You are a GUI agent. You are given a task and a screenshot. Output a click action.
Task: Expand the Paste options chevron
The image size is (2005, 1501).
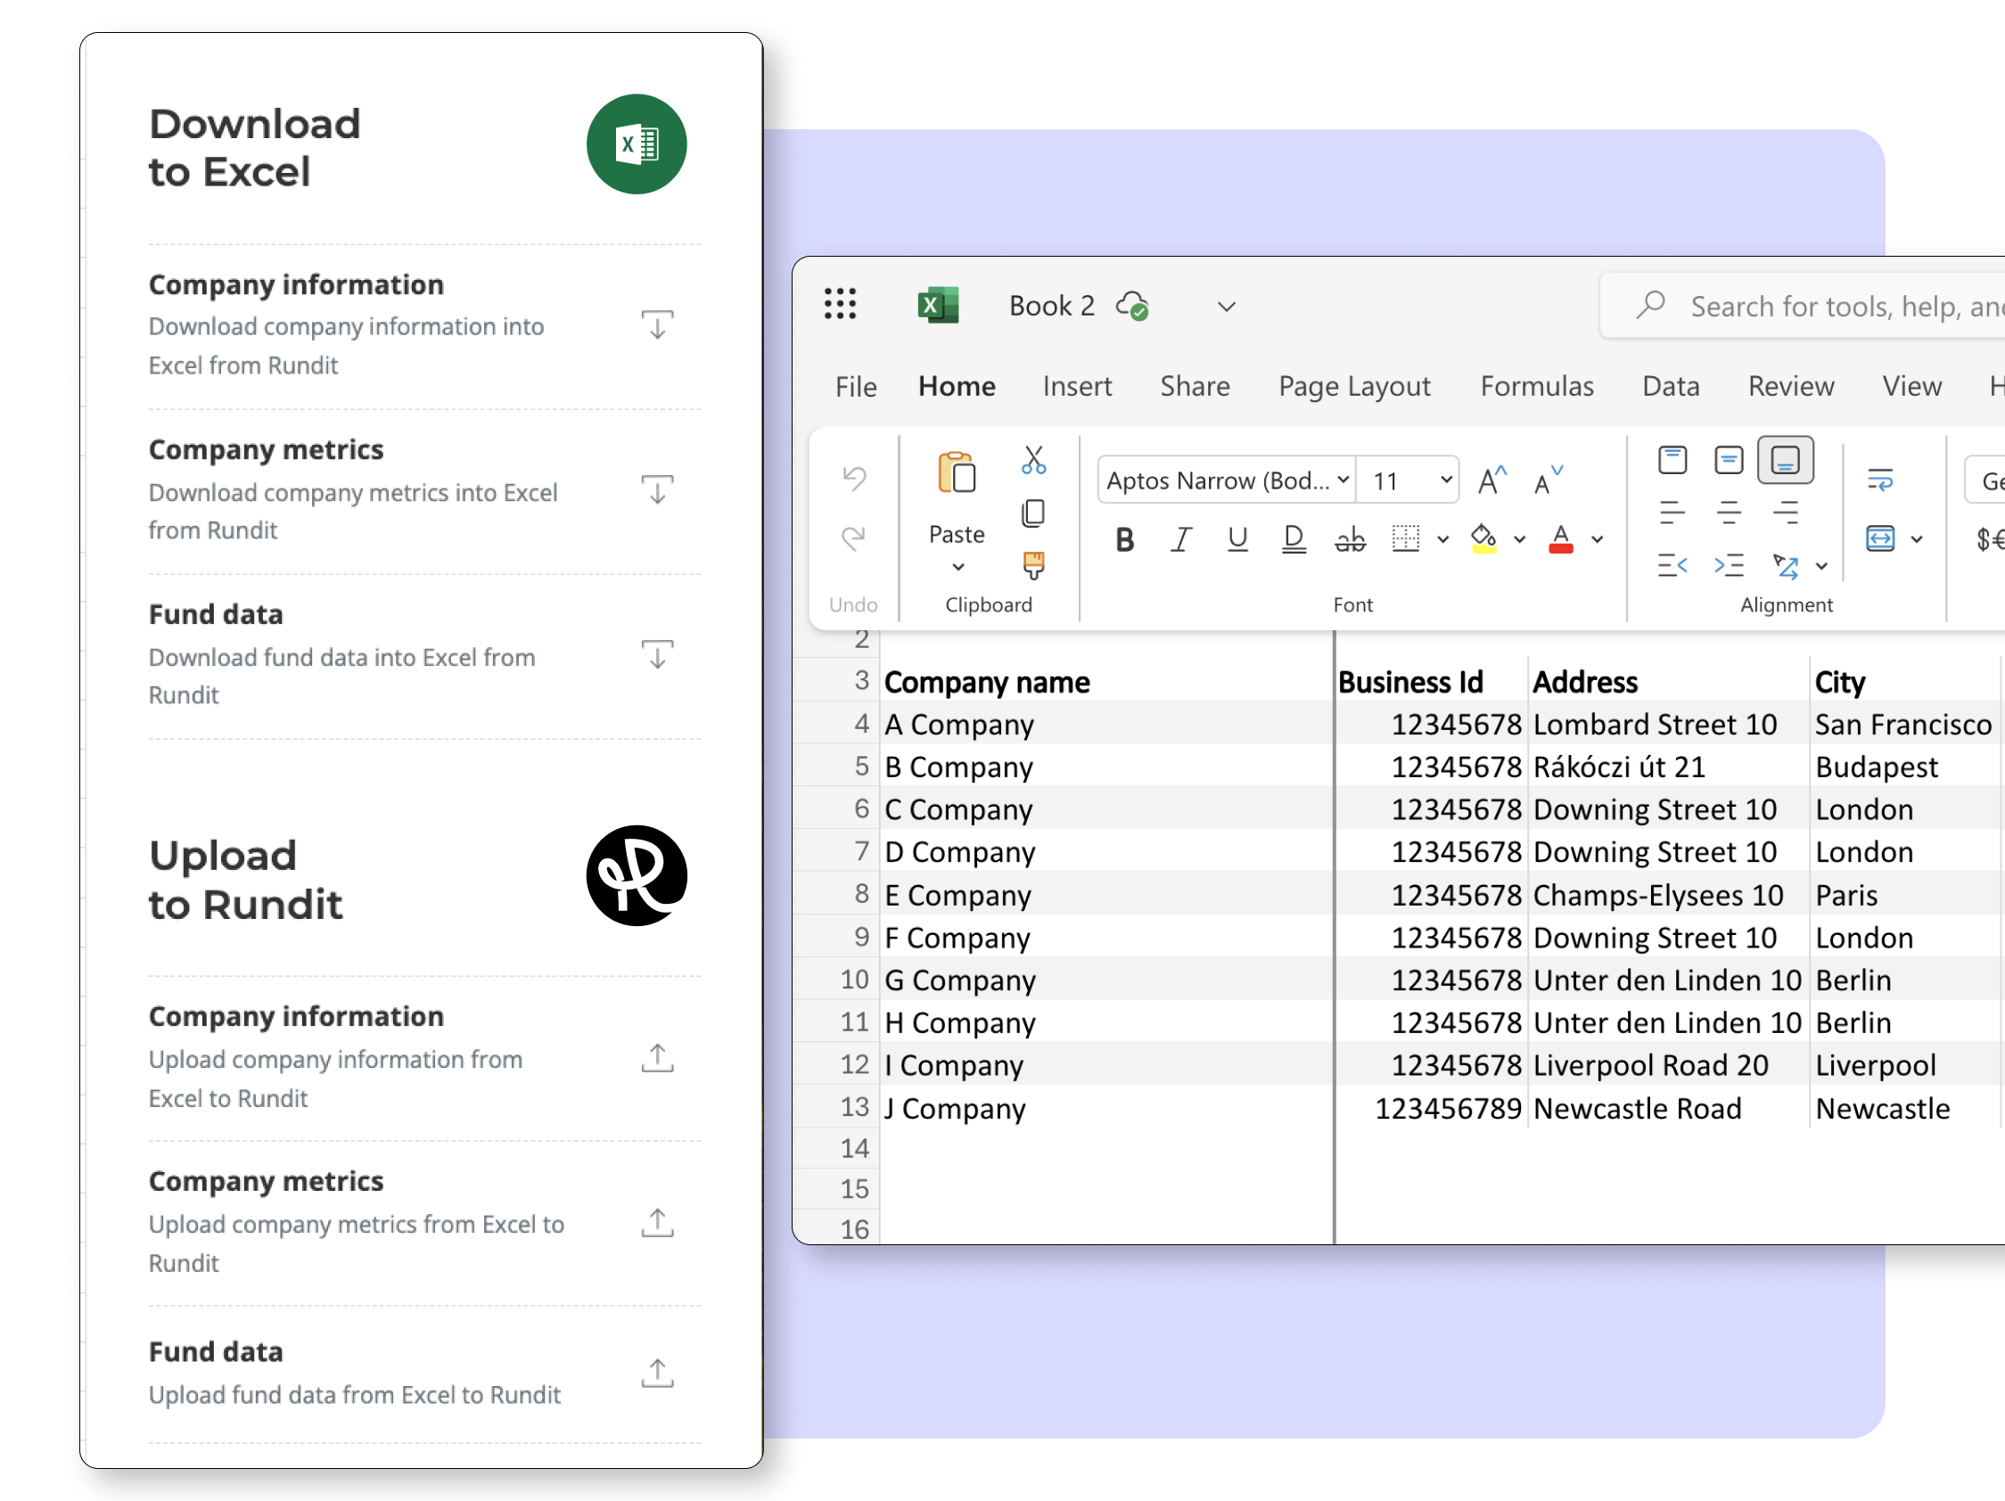957,568
